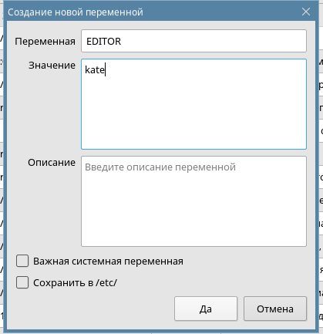Toggle via the Важная системная переменная label text
The image size is (323, 334).
[x=108, y=261]
